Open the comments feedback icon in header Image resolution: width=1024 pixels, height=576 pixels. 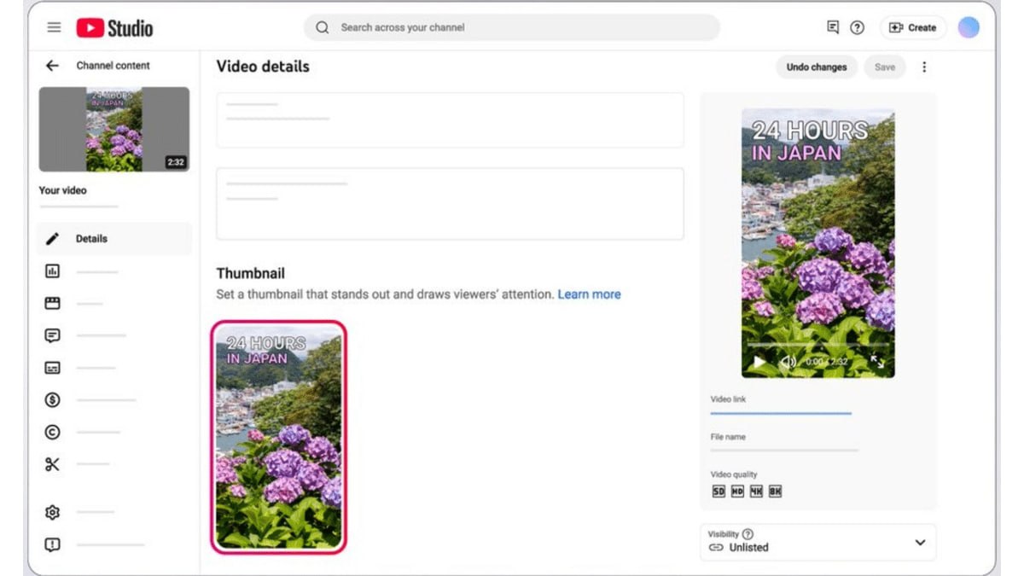coord(833,27)
